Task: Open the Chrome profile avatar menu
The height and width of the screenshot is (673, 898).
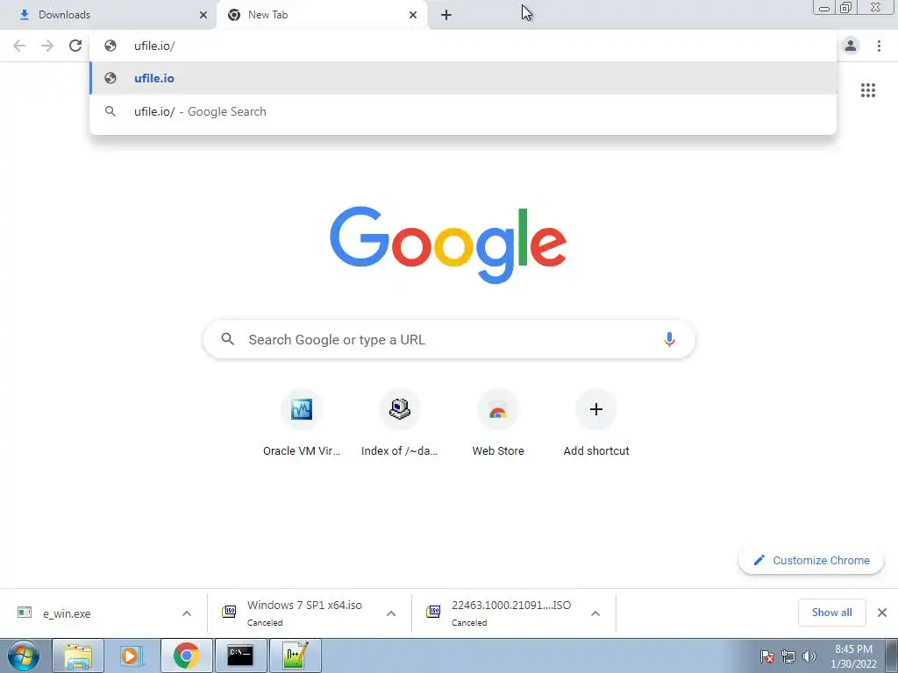Action: pyautogui.click(x=851, y=46)
